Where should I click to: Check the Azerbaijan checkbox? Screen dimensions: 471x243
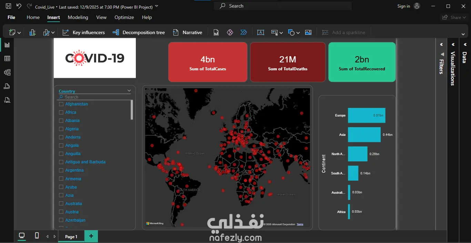tap(61, 220)
